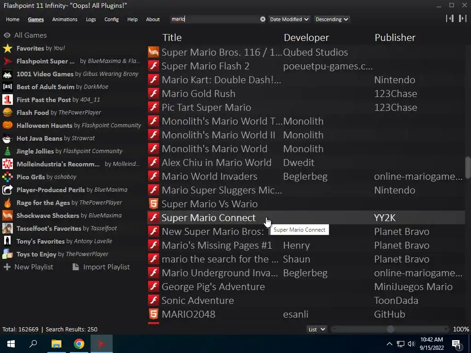Select the Shockwave Shockers playlist icon
This screenshot has height=353, width=471.
click(7, 216)
